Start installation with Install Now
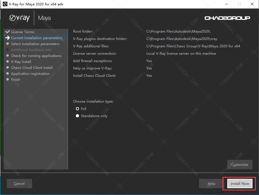The height and width of the screenshot is (195, 259). click(x=240, y=184)
